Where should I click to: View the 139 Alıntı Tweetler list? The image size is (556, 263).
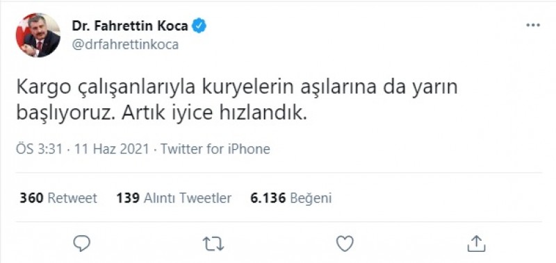pyautogui.click(x=174, y=198)
